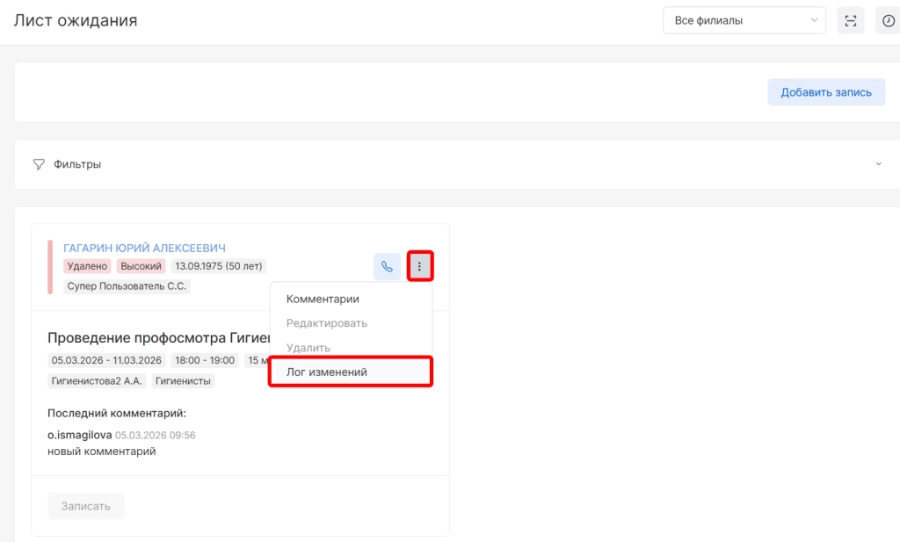Image resolution: width=900 pixels, height=542 pixels.
Task: Click the Удалено status tag
Action: point(87,266)
